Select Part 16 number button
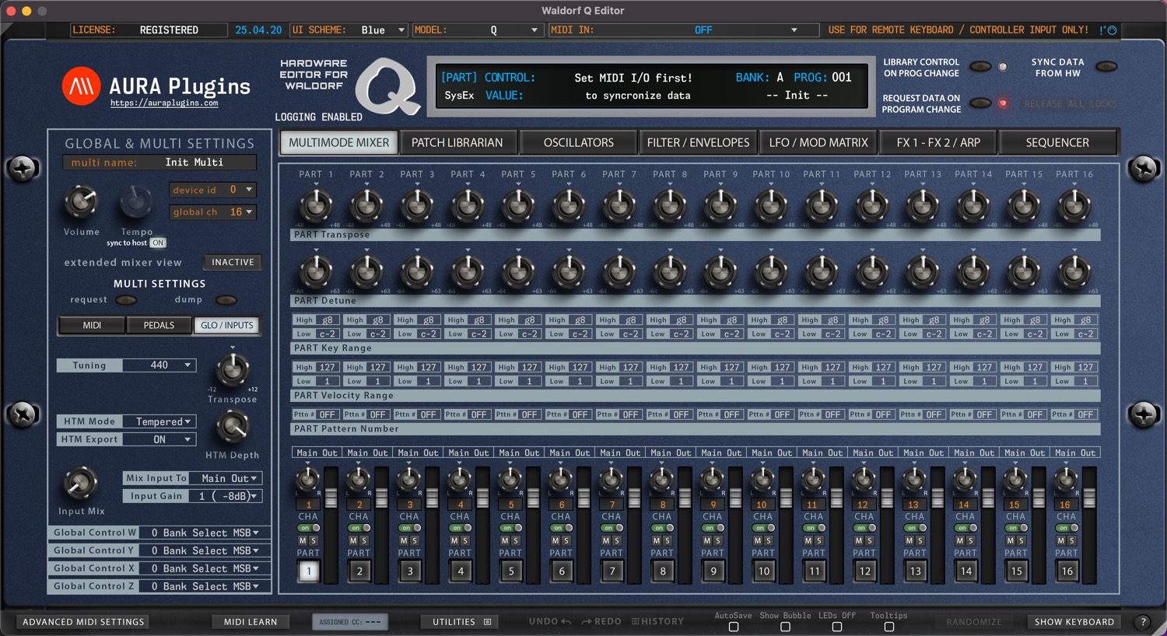1167x636 pixels. (x=1067, y=571)
